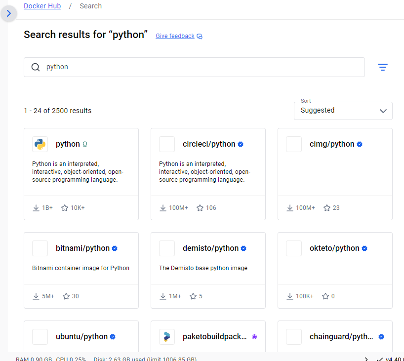The height and width of the screenshot is (361, 404).
Task: Open the chainguard/pyth... result
Action: [341, 336]
